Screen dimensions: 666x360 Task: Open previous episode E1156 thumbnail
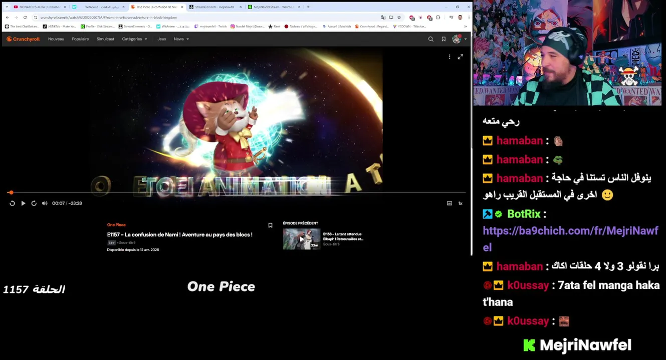click(x=301, y=239)
